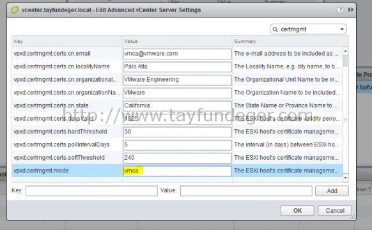Click the Key input field at bottom

coord(91,191)
